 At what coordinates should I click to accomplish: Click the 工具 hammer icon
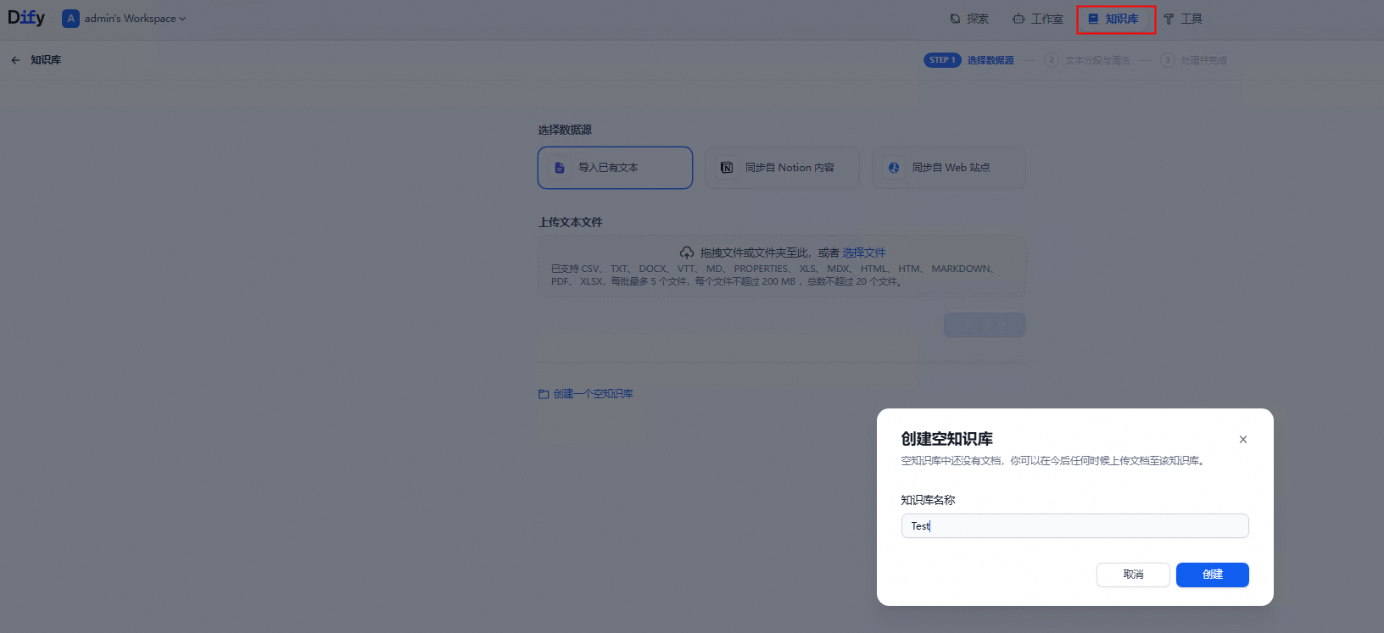(x=1169, y=19)
